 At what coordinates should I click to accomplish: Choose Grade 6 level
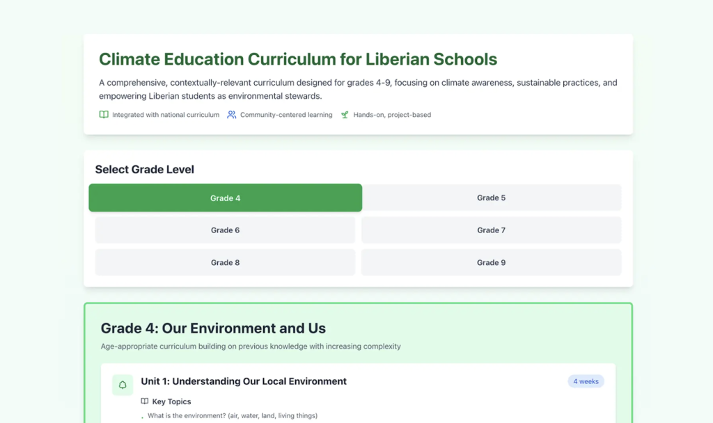coord(225,230)
